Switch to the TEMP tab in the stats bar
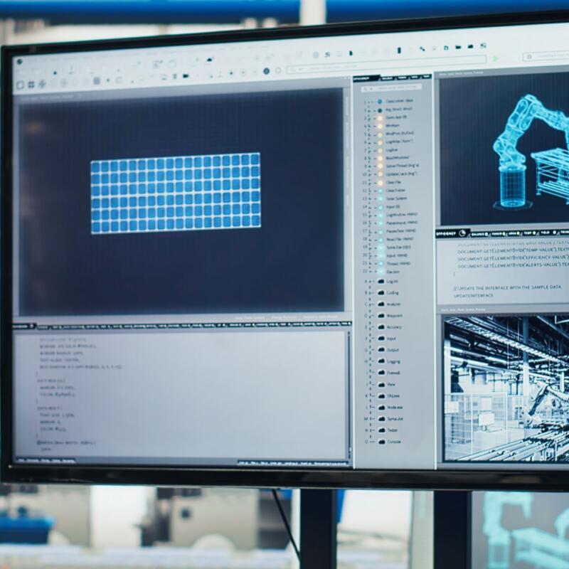The width and height of the screenshot is (569, 569). (528, 233)
